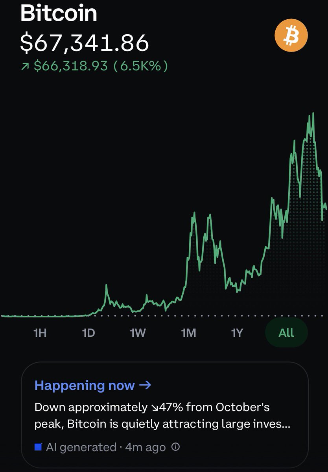This screenshot has height=472, width=328.
Task: Switch to the 1Y chart view
Action: 237,333
